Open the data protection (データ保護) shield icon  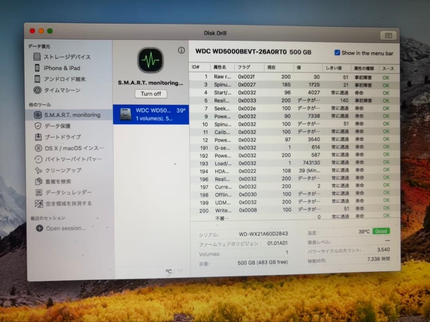tap(38, 126)
